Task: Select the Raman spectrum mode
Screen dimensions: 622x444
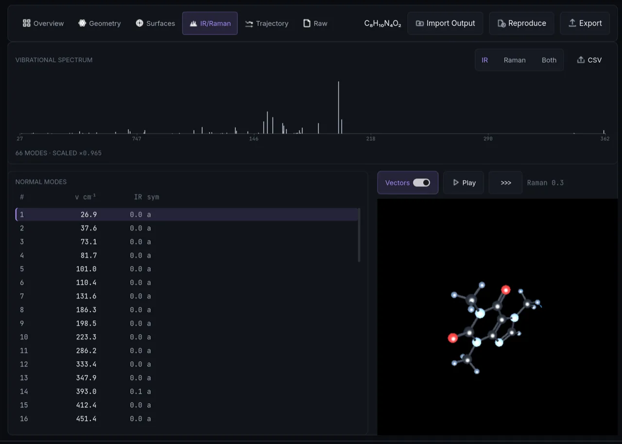Action: (515, 60)
